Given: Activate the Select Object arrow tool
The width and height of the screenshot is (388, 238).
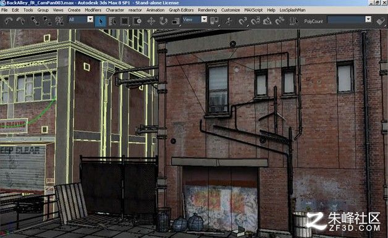Looking at the screenshot, I should pos(101,21).
